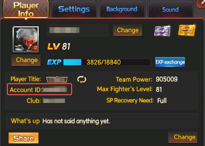The height and width of the screenshot is (146, 205).
Task: Click the LV 81 level badge
Action: coord(59,46)
